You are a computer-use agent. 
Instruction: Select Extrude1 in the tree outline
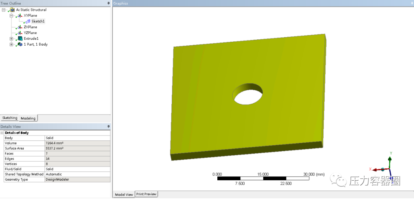(x=31, y=39)
